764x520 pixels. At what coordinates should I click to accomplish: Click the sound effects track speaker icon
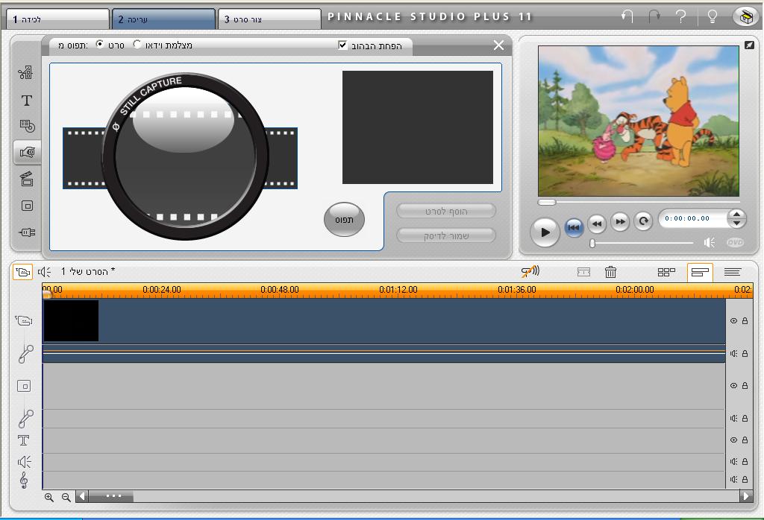pos(25,461)
